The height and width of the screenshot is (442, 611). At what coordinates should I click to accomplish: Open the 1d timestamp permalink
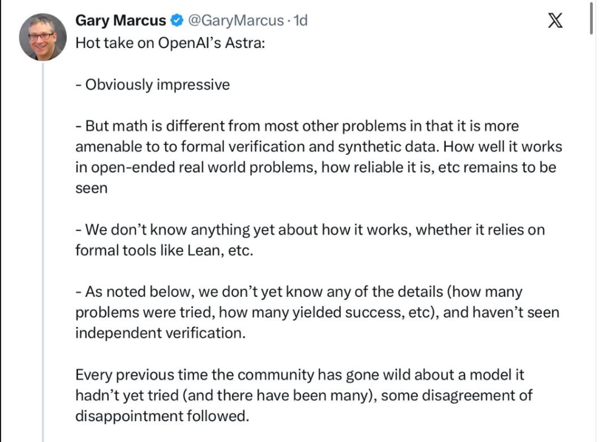(x=300, y=20)
